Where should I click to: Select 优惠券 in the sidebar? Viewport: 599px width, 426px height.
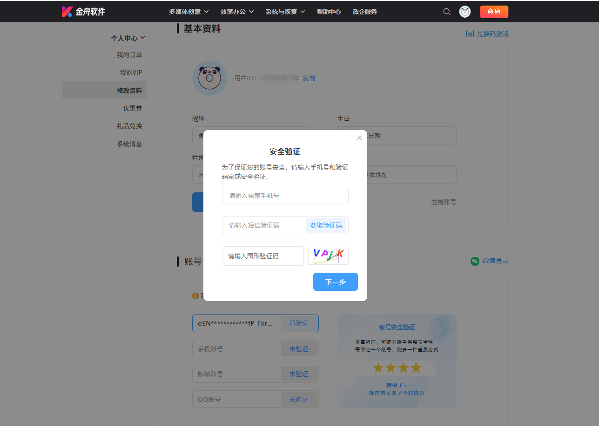point(133,108)
